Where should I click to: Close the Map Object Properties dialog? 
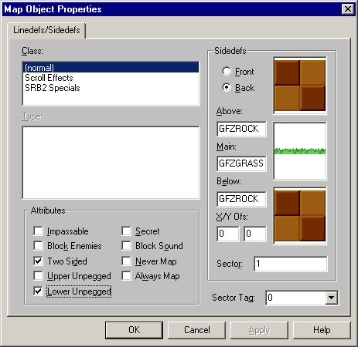coord(348,9)
